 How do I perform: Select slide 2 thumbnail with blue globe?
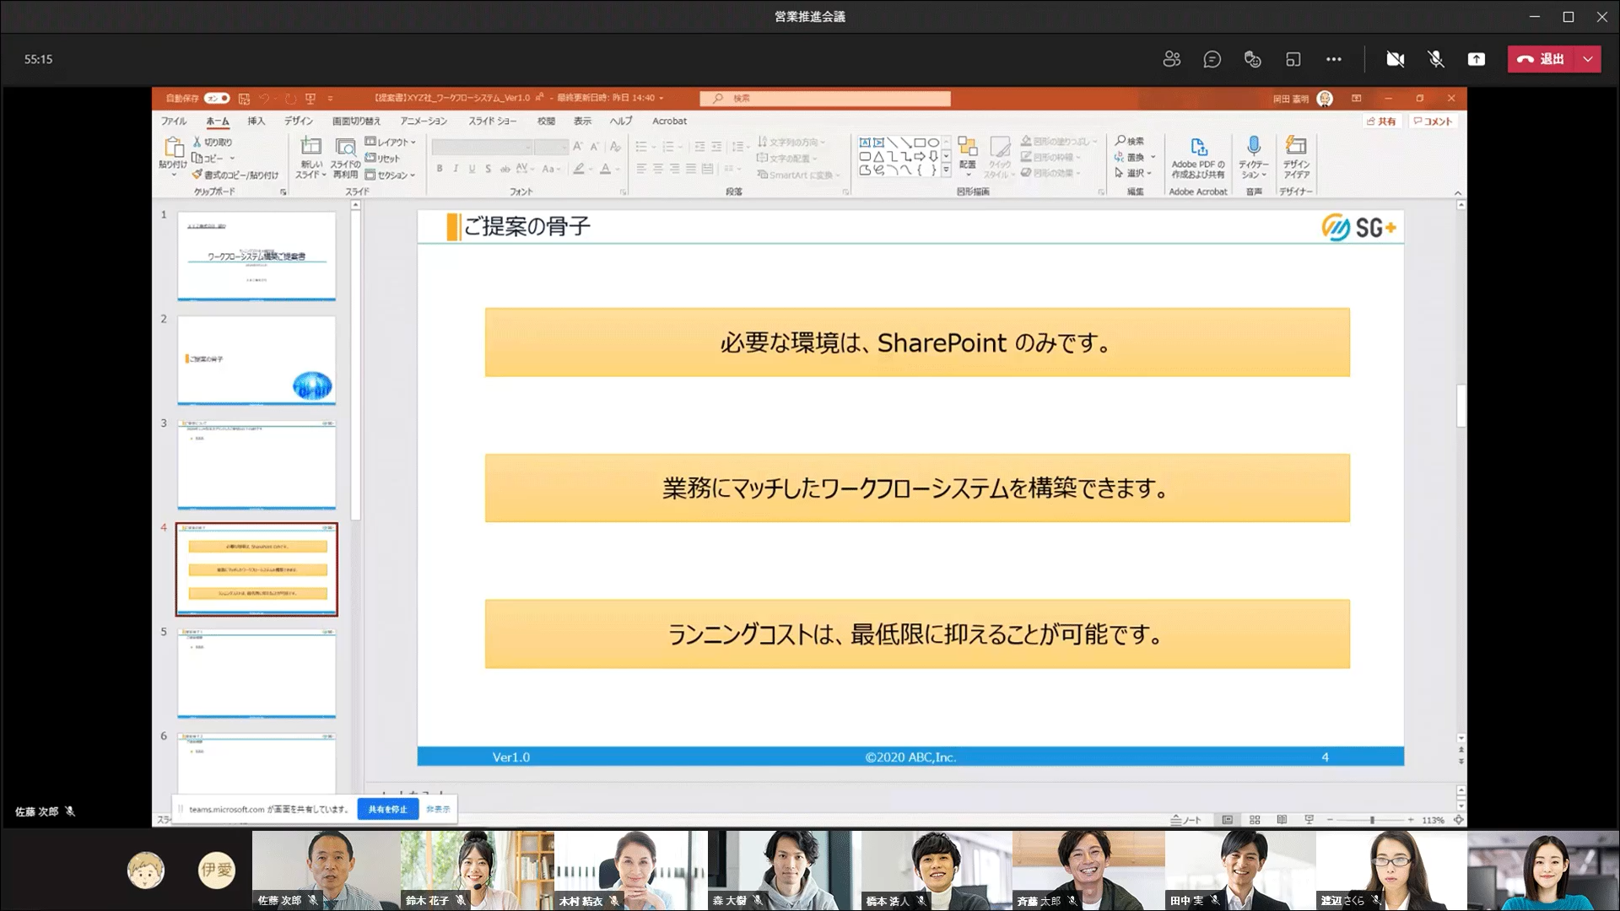(x=256, y=360)
